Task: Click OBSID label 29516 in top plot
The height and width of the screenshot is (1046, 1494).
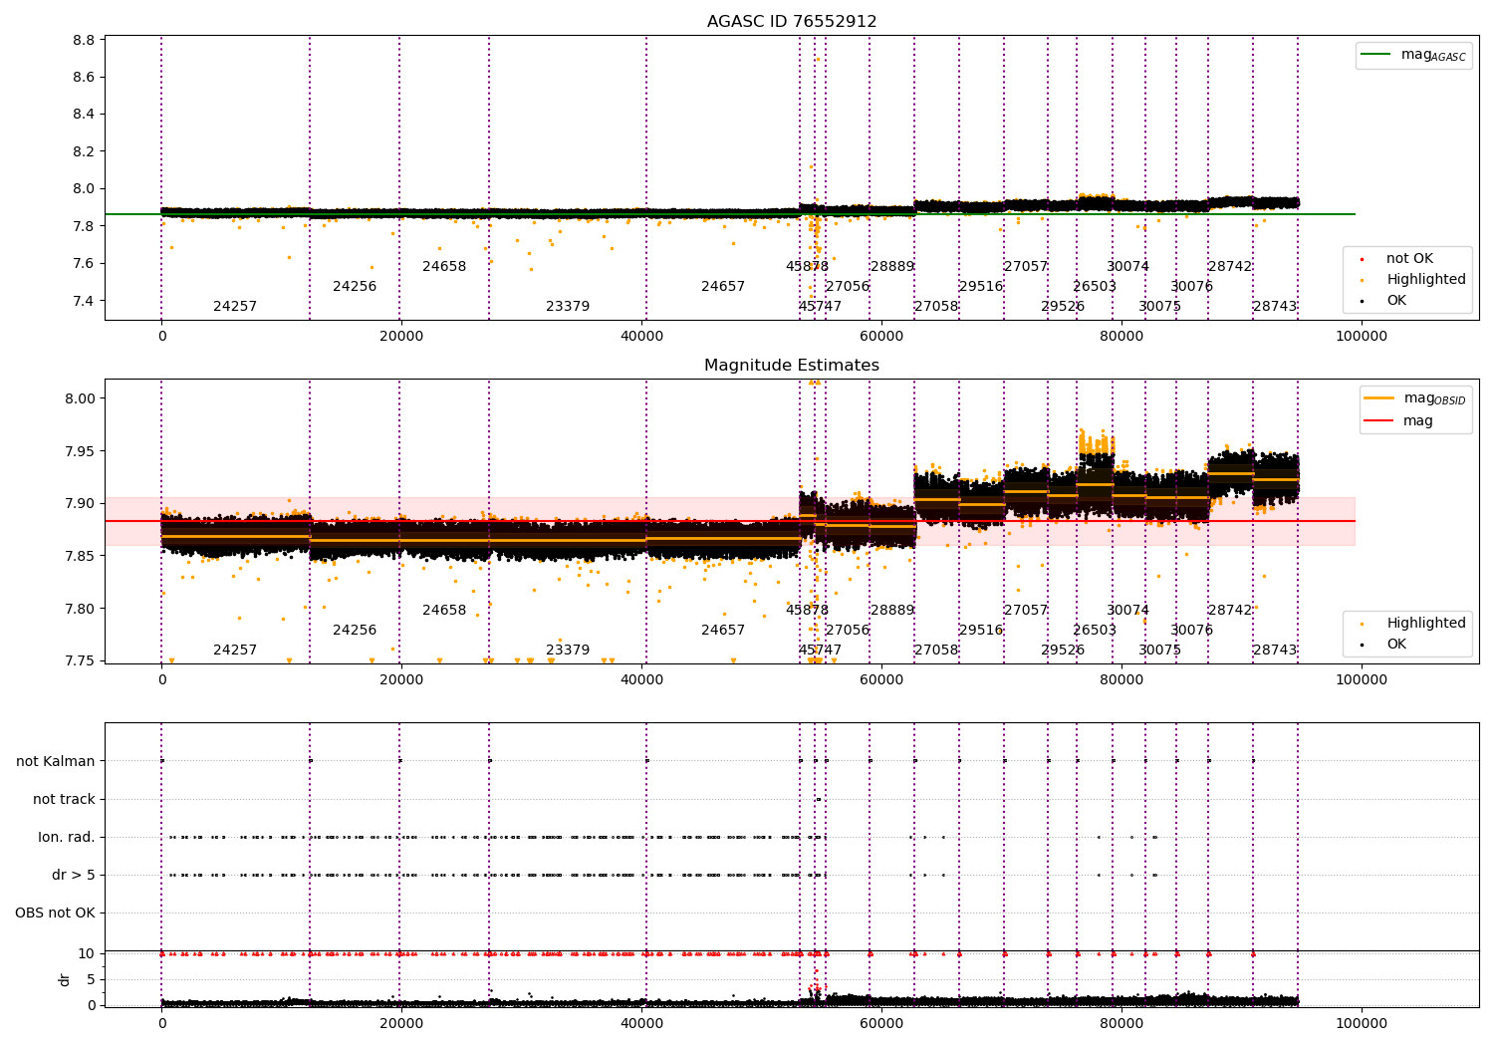Action: coord(981,287)
